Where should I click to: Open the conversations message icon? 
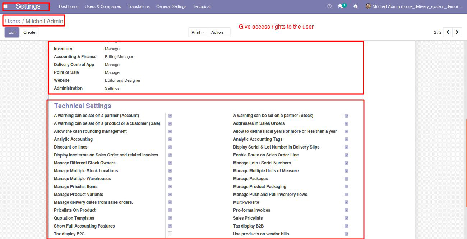pyautogui.click(x=341, y=6)
